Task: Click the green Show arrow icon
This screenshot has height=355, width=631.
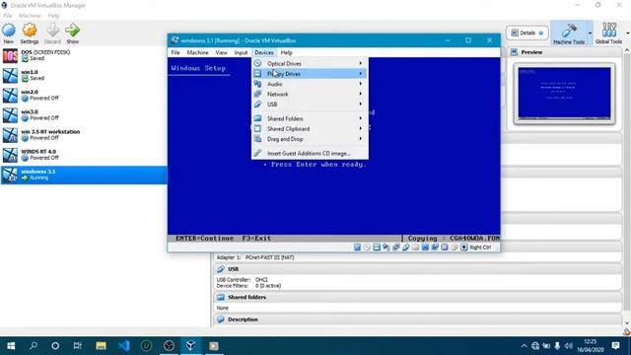Action: pos(72,31)
